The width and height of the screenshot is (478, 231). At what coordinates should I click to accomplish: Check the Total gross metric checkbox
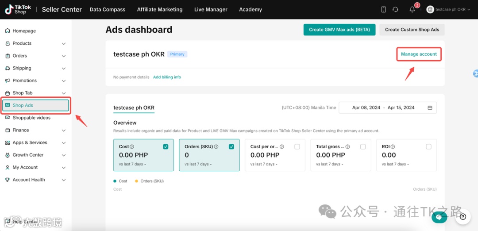(x=363, y=146)
